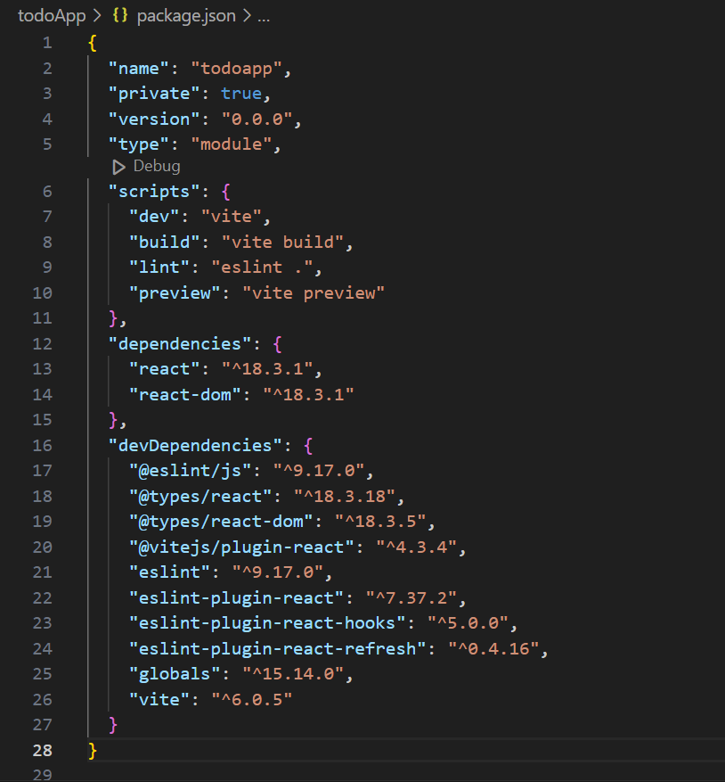Click the "@eslint/js" key
Image resolution: width=725 pixels, height=782 pixels.
pos(191,471)
